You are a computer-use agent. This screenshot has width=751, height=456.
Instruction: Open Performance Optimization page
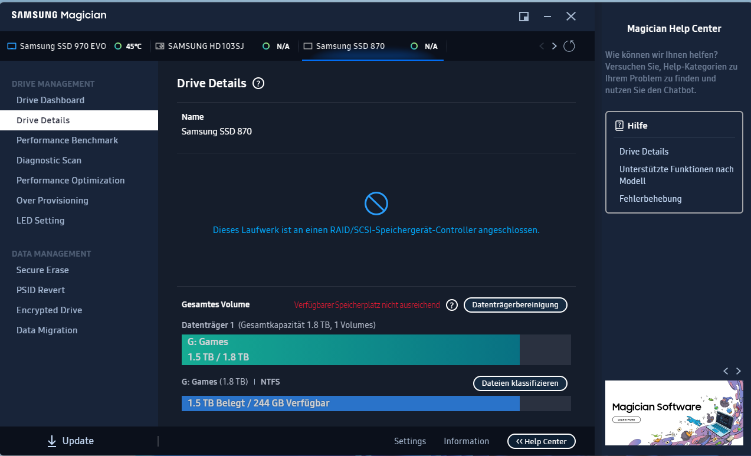79,181
